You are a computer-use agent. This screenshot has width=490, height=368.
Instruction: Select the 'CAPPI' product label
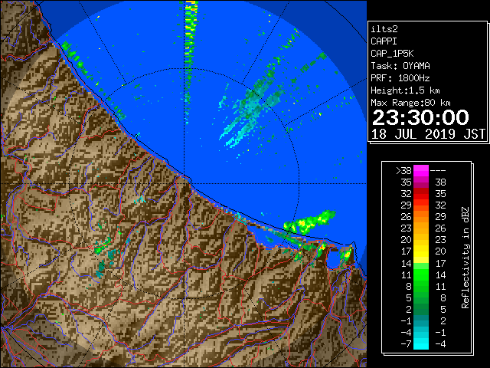coord(384,41)
